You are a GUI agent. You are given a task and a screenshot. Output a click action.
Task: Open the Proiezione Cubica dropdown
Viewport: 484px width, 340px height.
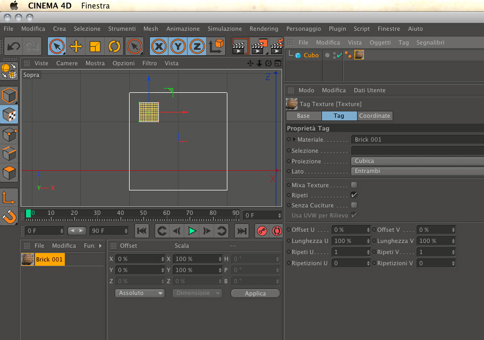(x=418, y=161)
